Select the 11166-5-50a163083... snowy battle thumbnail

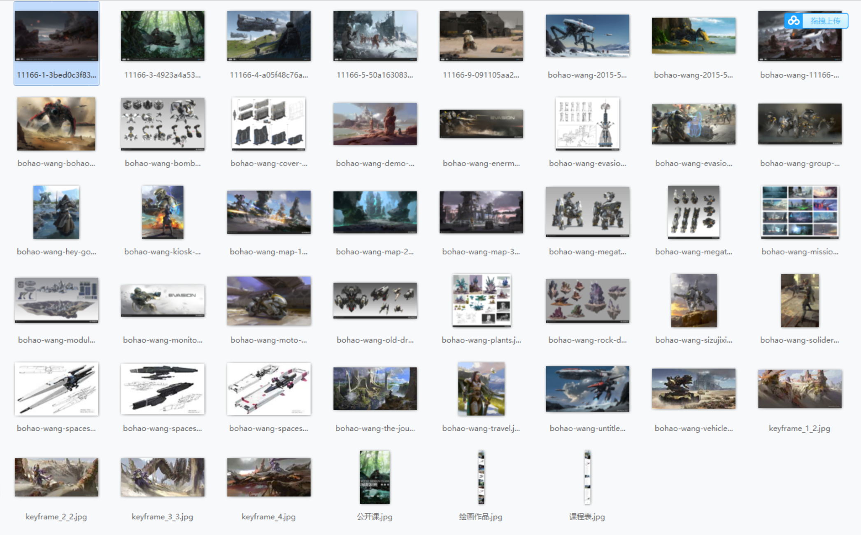tap(375, 36)
